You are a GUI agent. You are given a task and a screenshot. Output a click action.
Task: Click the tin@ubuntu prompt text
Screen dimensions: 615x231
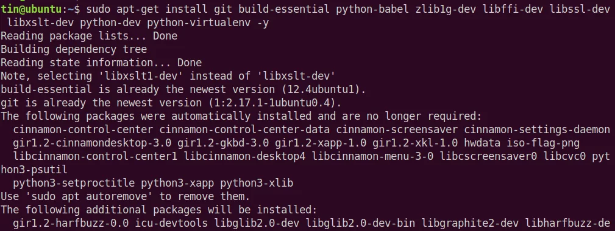click(30, 10)
